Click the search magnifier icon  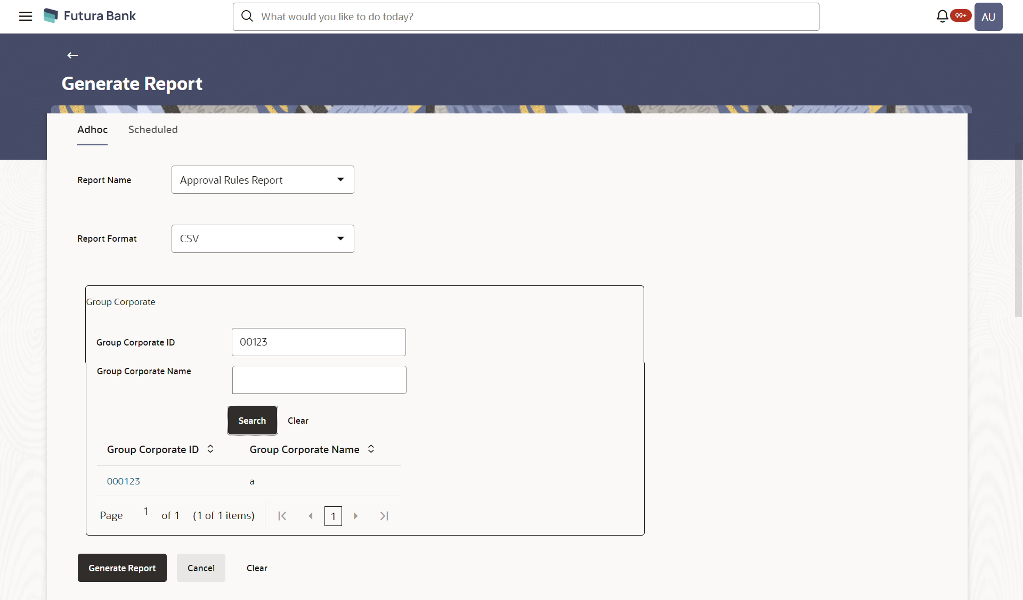click(x=247, y=16)
